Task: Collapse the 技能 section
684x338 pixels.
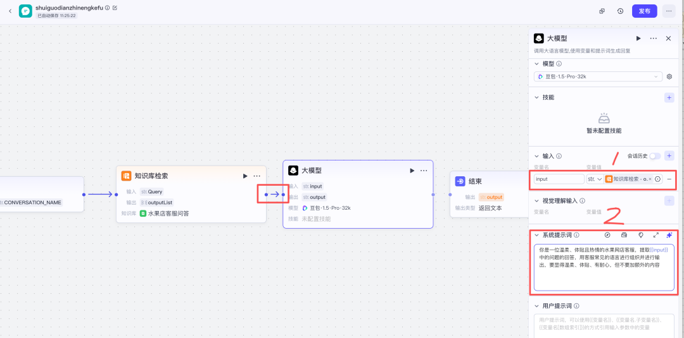Action: coord(537,97)
